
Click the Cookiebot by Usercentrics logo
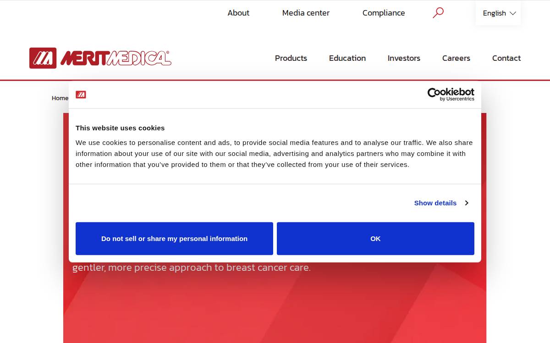click(x=451, y=94)
